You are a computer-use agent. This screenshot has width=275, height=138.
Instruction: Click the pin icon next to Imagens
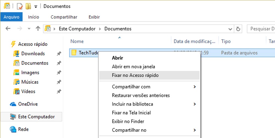59,73
